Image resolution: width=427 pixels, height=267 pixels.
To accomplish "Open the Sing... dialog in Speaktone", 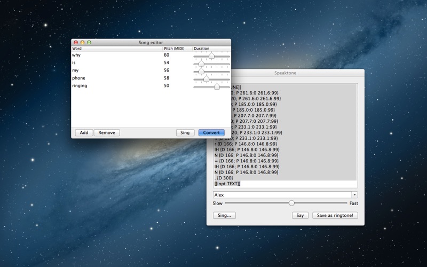I will click(x=224, y=215).
